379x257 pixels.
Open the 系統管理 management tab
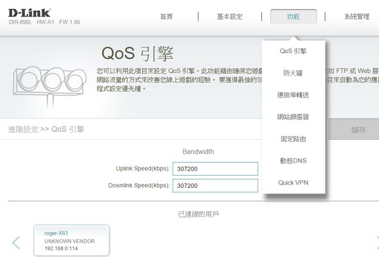(x=357, y=17)
